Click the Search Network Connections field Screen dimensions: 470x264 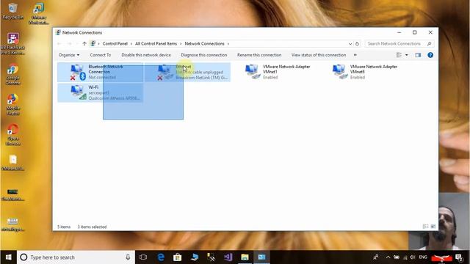[399, 44]
